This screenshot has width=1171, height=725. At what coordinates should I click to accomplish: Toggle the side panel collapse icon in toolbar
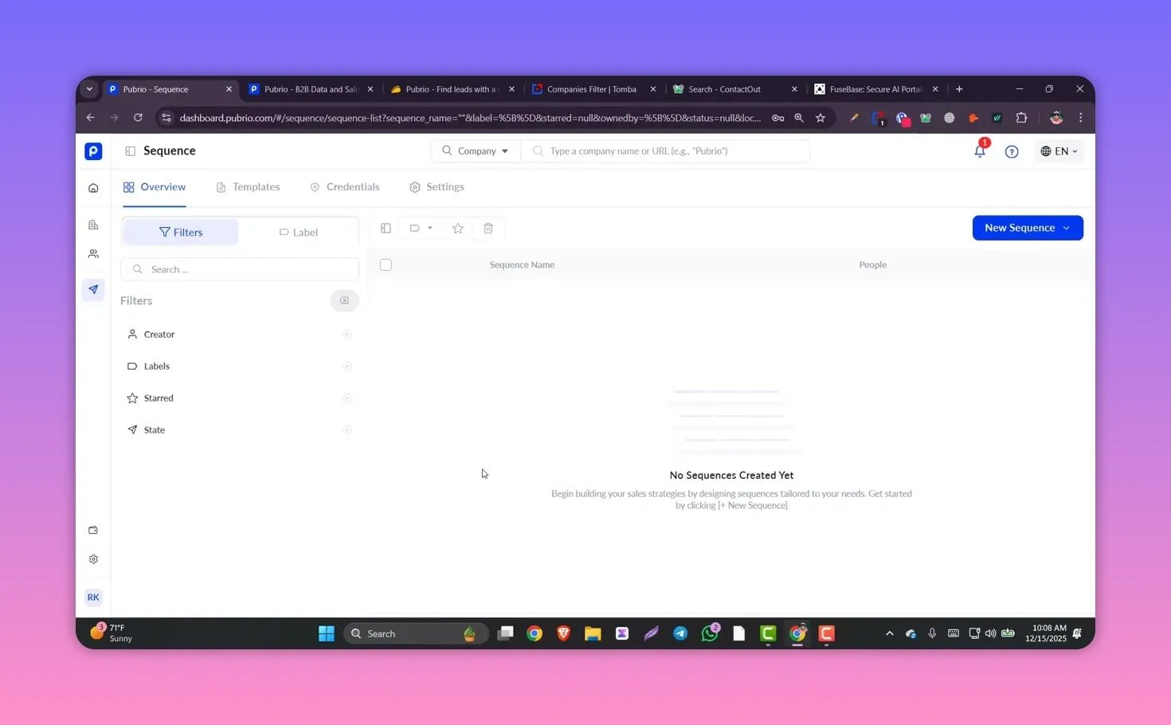(386, 229)
